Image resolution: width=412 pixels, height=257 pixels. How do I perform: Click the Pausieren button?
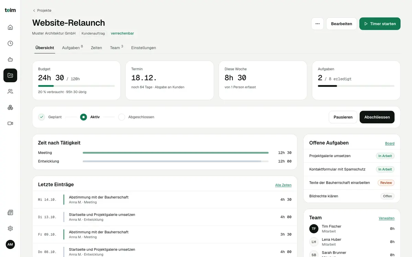pos(343,117)
